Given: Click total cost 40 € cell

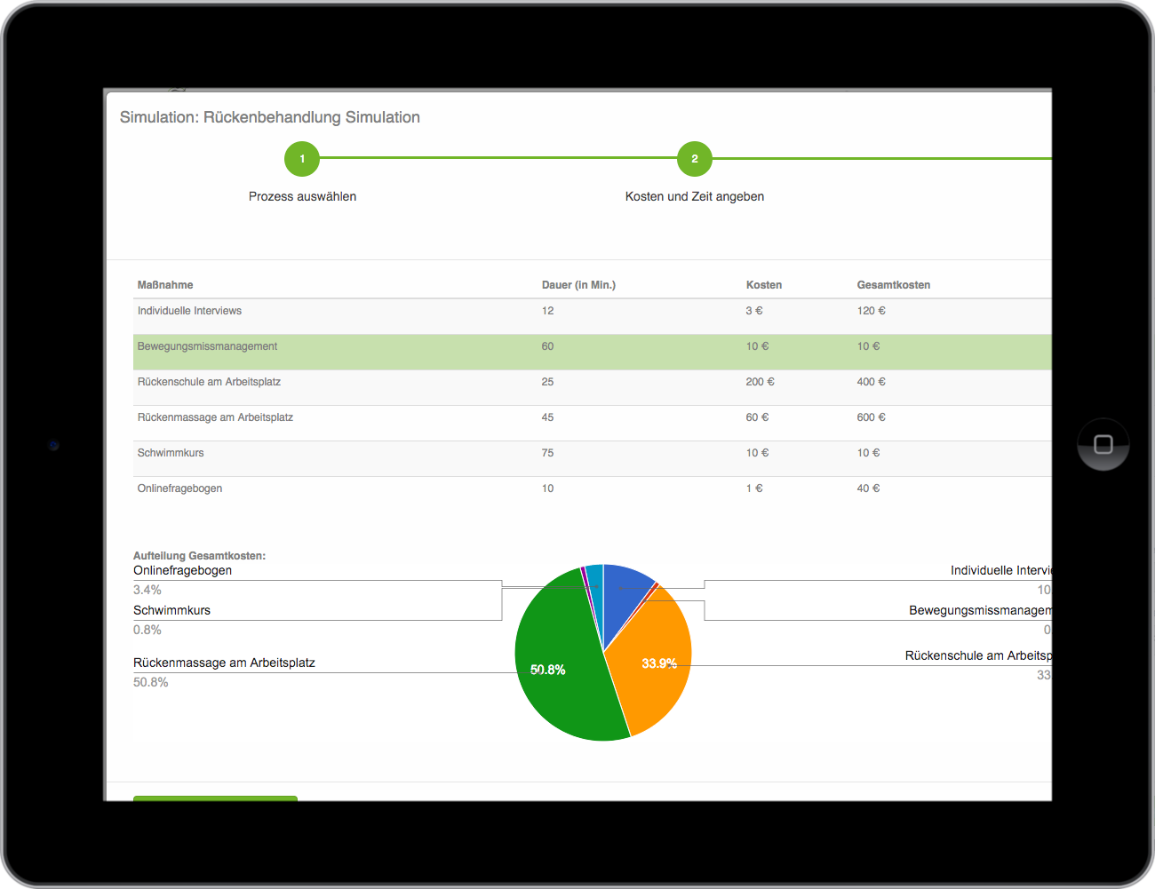Looking at the screenshot, I should coord(869,488).
